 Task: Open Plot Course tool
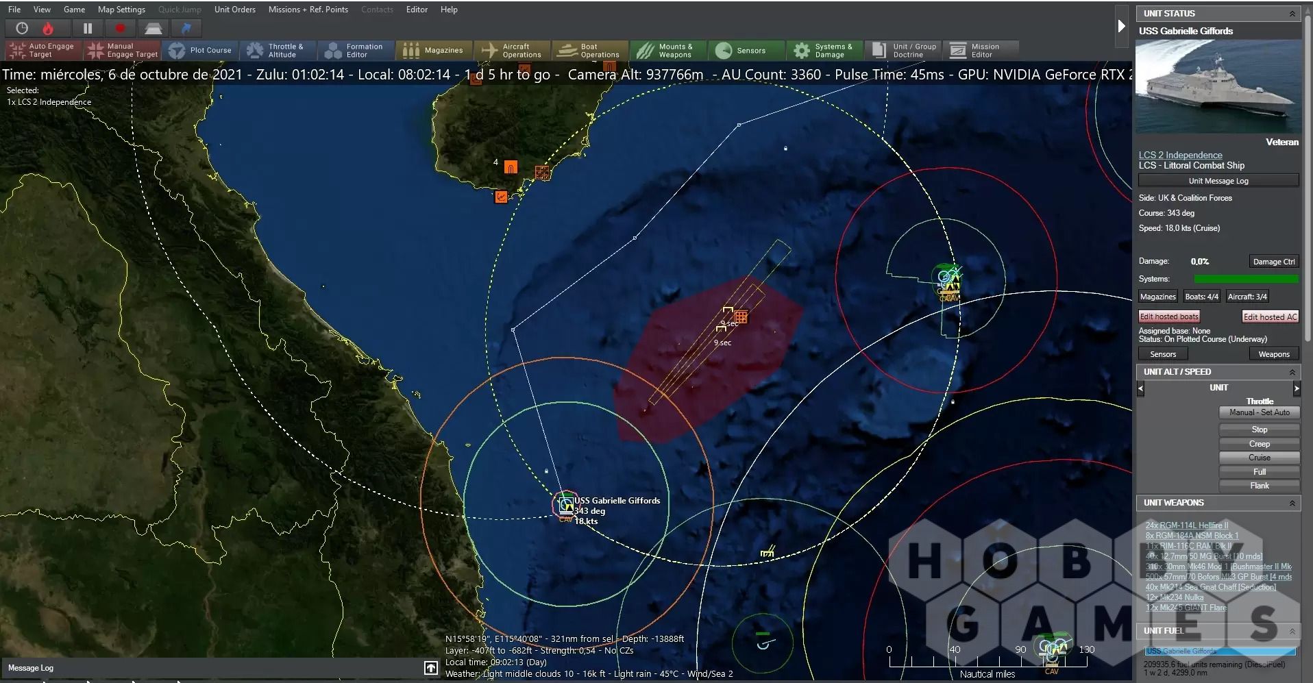pyautogui.click(x=200, y=50)
